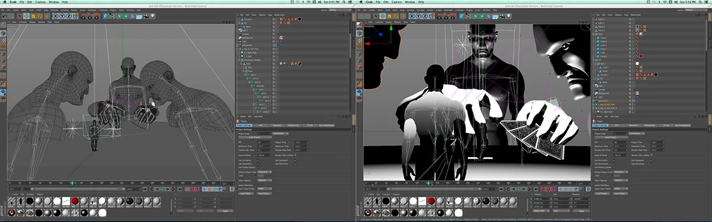This screenshot has height=222, width=712.
Task: Select the red material swatch
Action: [x=75, y=201]
